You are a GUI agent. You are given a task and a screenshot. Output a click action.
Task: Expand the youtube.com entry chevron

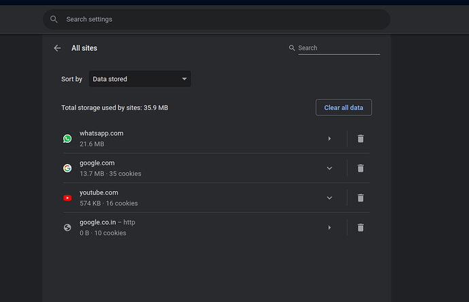pyautogui.click(x=330, y=198)
